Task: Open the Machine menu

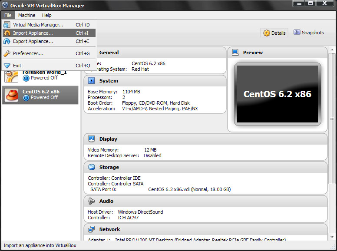Action: point(26,15)
